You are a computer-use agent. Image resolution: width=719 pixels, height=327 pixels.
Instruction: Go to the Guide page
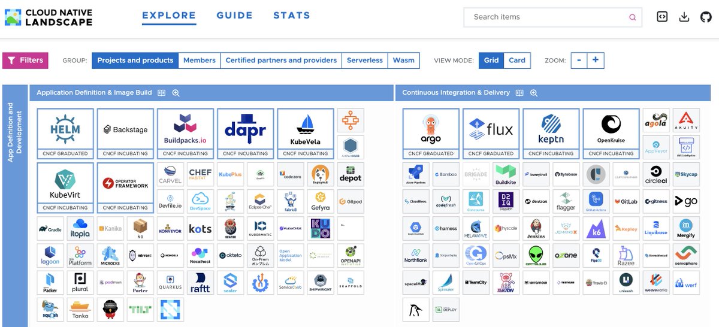(235, 16)
